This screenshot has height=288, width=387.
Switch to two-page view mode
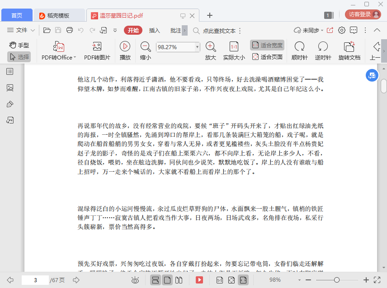[179, 280]
